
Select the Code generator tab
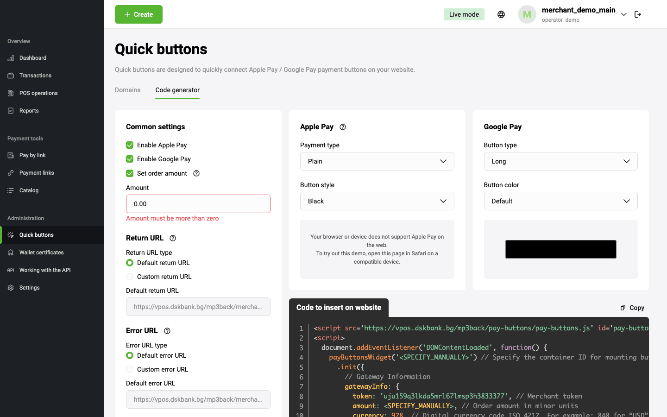pos(177,90)
